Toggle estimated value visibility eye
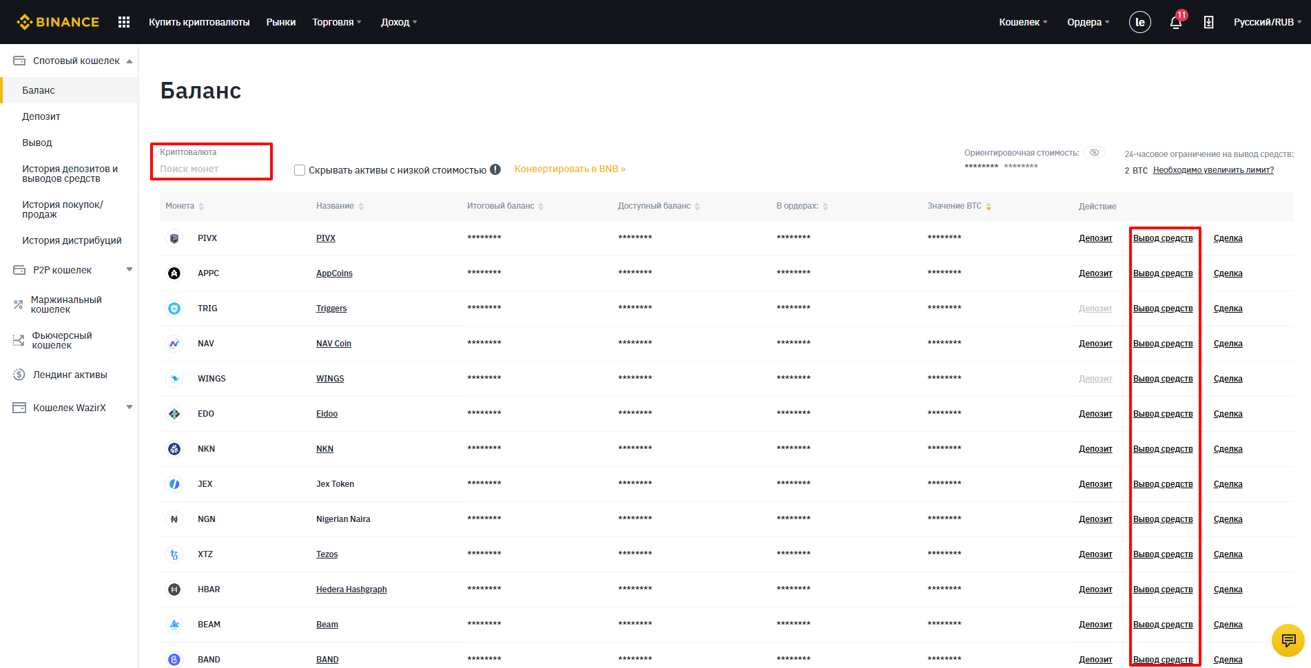Viewport: 1311px width, 668px height. tap(1094, 152)
